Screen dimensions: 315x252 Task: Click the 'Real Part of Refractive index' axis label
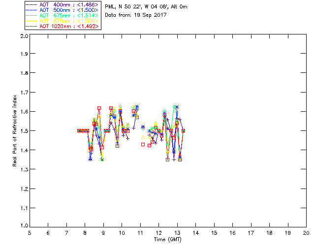pos(14,130)
